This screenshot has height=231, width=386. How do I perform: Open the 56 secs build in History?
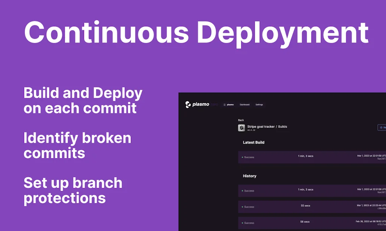[x=305, y=222]
